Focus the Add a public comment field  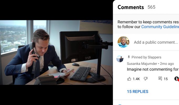coord(156,42)
